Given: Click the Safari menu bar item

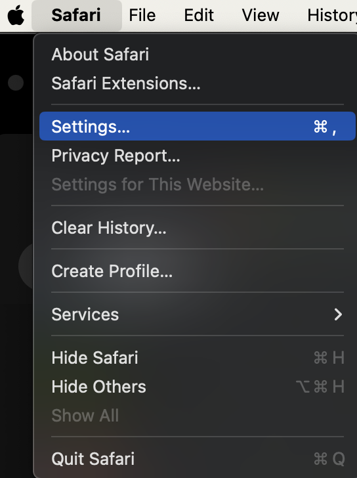Looking at the screenshot, I should coord(77,15).
